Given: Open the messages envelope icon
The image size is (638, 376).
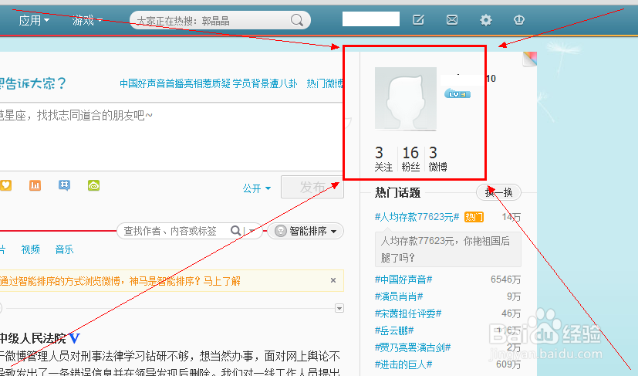Looking at the screenshot, I should pyautogui.click(x=452, y=19).
